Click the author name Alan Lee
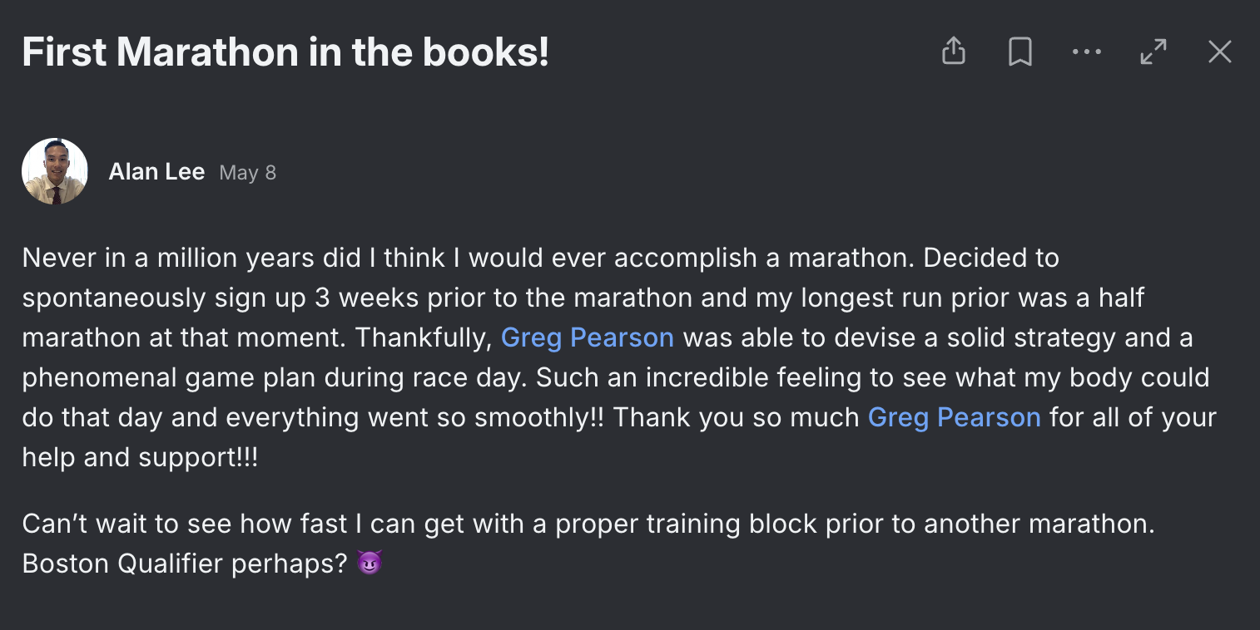 (156, 172)
